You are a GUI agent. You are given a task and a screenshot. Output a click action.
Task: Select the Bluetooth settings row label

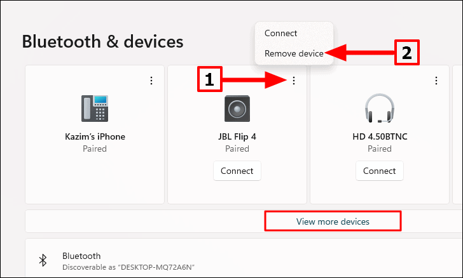pyautogui.click(x=81, y=256)
